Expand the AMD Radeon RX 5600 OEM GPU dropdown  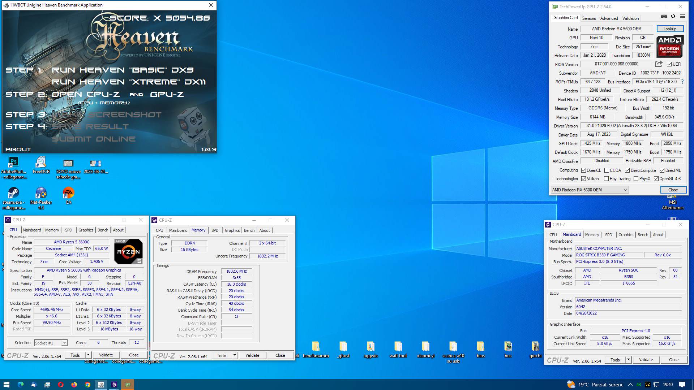[590, 190]
